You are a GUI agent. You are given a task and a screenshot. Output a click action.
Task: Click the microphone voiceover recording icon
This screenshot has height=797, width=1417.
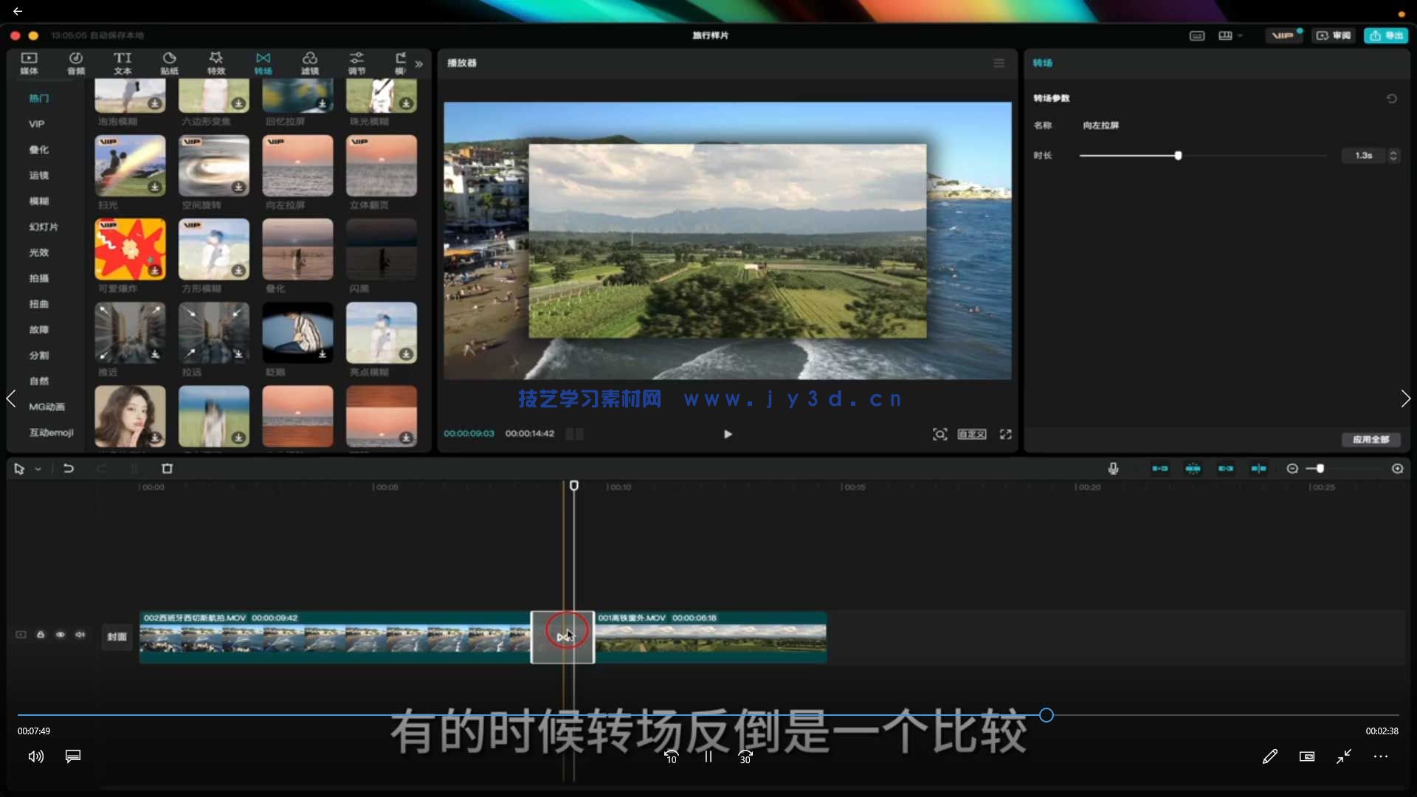1113,468
